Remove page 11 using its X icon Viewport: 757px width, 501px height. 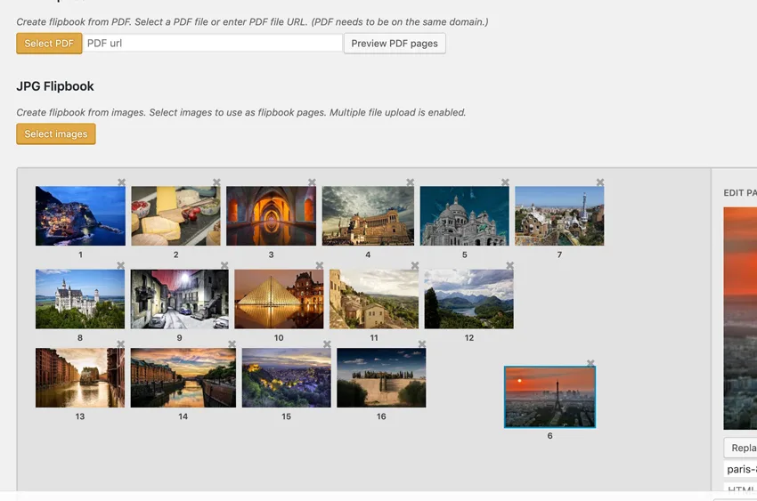[415, 265]
